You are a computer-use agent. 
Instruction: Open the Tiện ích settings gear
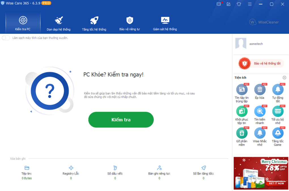(x=284, y=78)
